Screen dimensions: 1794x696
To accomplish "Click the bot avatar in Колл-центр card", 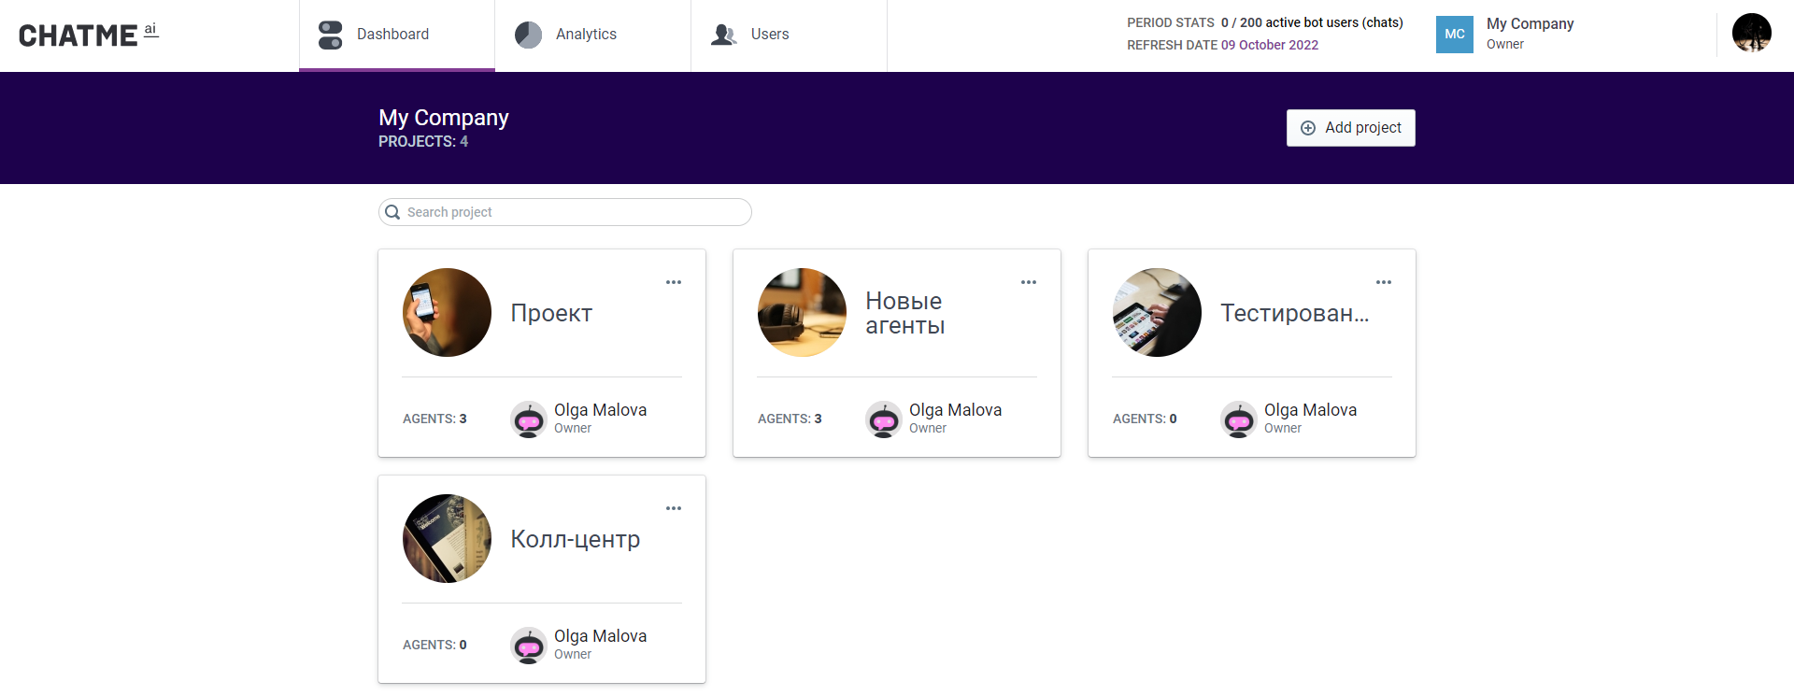I will coord(529,646).
